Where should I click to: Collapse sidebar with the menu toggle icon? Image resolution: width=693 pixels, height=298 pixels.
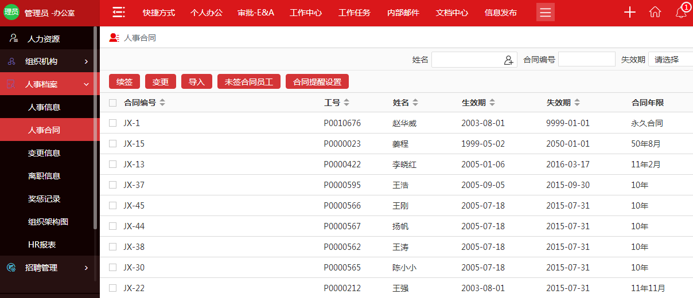[x=119, y=12]
